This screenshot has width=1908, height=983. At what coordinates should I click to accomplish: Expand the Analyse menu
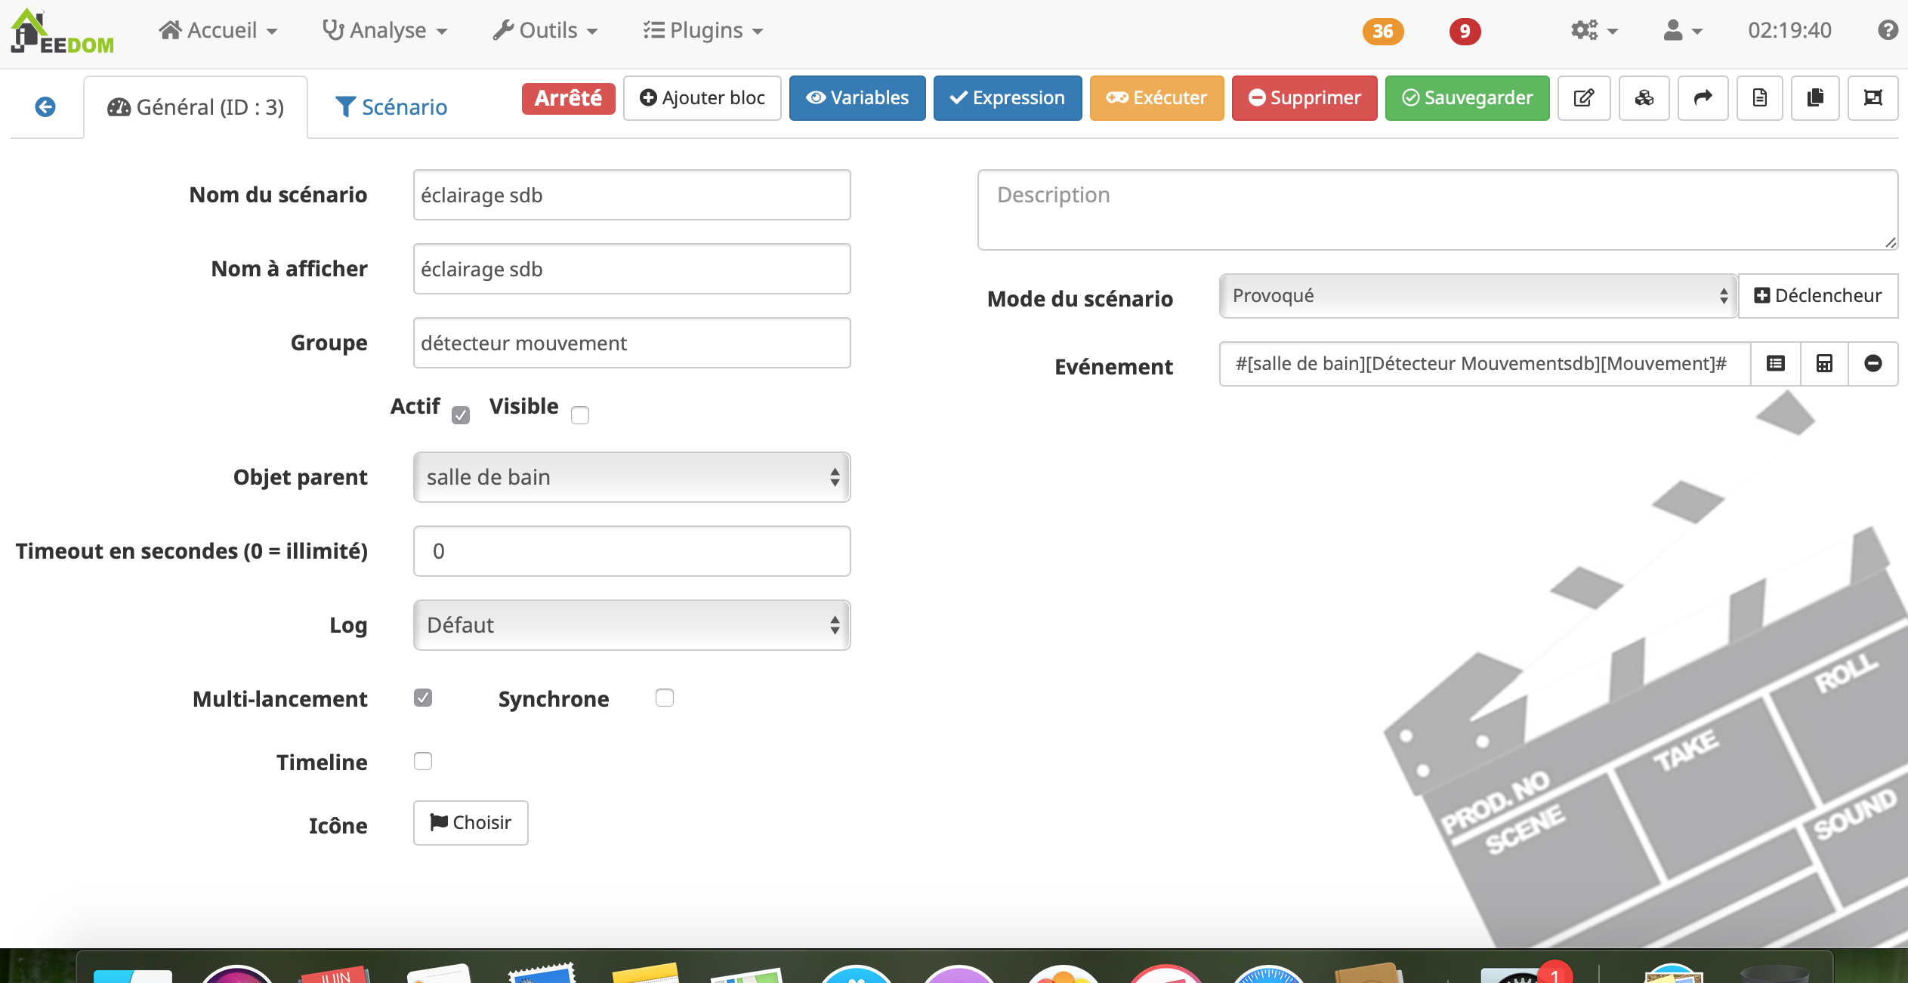click(x=384, y=30)
